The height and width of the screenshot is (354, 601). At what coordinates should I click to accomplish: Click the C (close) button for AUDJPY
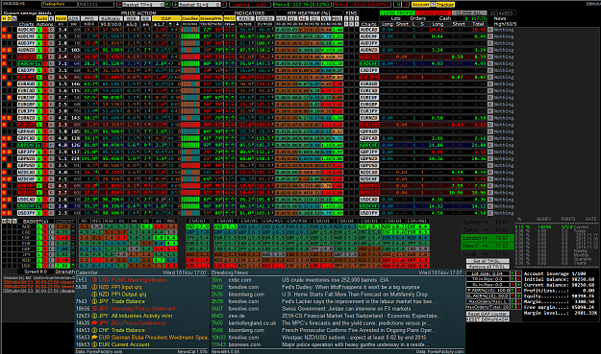pos(51,43)
